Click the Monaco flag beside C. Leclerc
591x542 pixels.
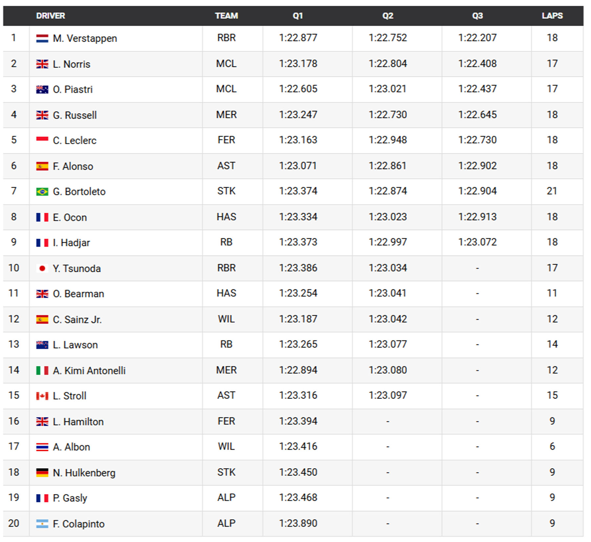click(42, 140)
